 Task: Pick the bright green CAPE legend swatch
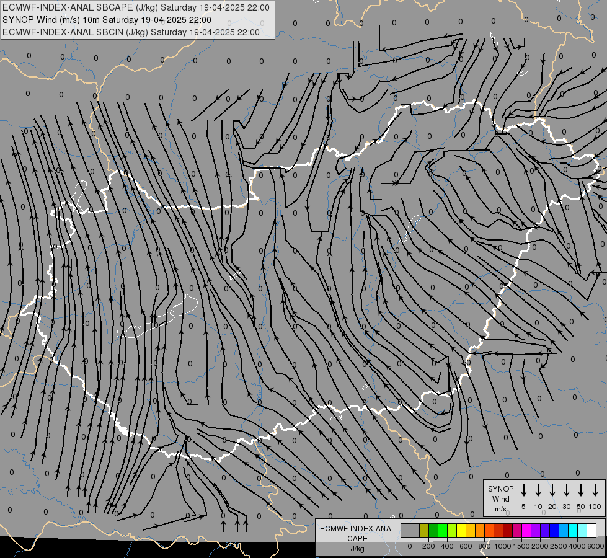coord(443,530)
